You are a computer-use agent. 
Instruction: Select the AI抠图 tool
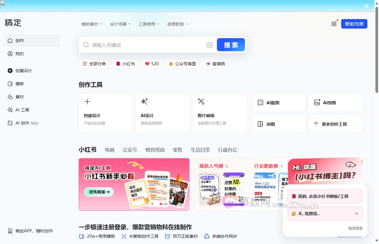278,102
